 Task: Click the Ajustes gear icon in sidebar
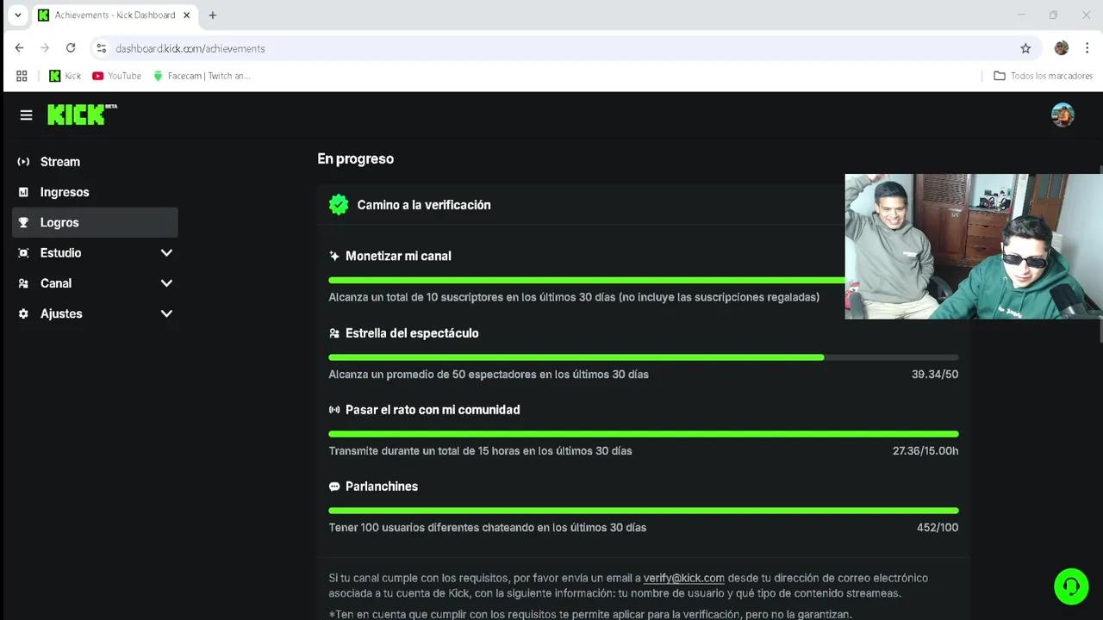click(23, 313)
